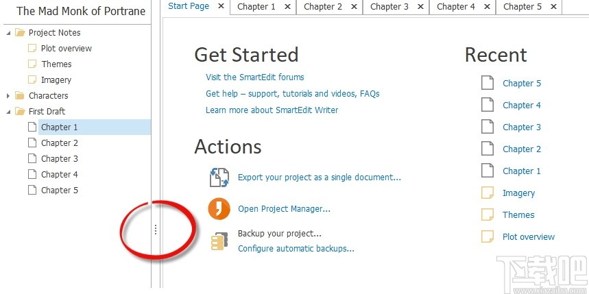Click the Chapter 5 document icon under Recent

pyautogui.click(x=488, y=84)
